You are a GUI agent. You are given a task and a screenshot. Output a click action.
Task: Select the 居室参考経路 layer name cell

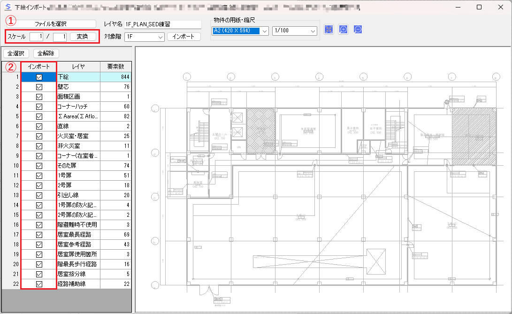78,245
